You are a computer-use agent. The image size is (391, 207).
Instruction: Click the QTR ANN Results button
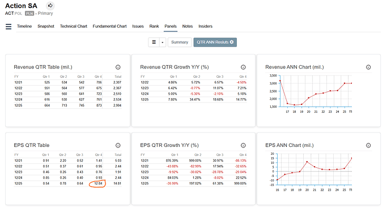[215, 42]
